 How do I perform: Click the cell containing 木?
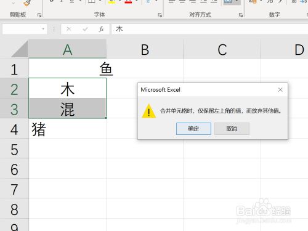67,89
